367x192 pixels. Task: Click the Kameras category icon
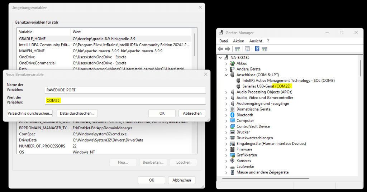pyautogui.click(x=232, y=161)
